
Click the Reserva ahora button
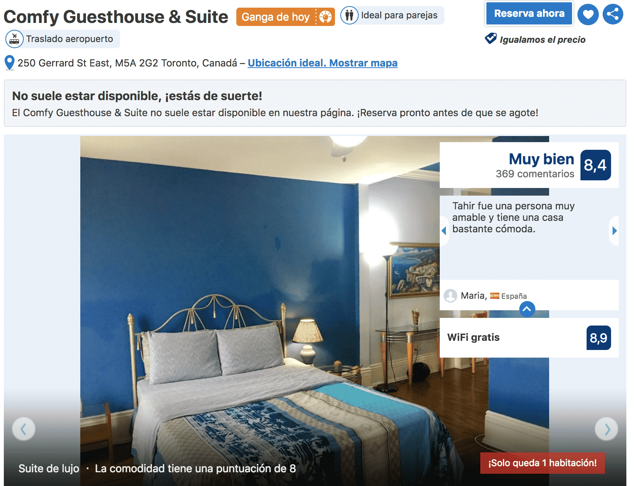(x=529, y=14)
